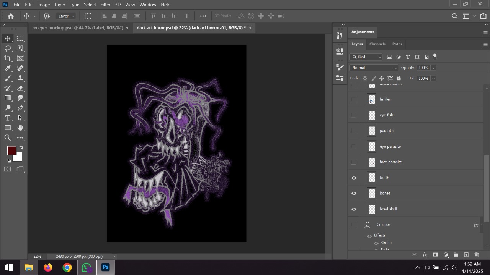The height and width of the screenshot is (275, 490).
Task: Select the Object Selection tool
Action: [20, 49]
